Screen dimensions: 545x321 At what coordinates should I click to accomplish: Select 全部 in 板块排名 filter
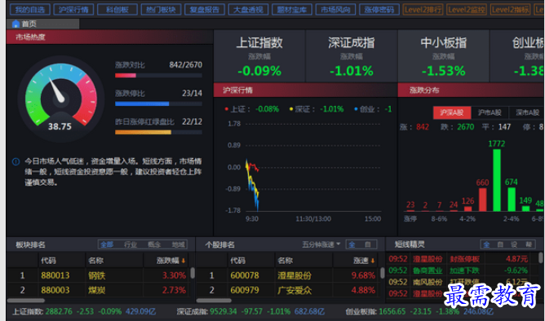click(x=107, y=244)
